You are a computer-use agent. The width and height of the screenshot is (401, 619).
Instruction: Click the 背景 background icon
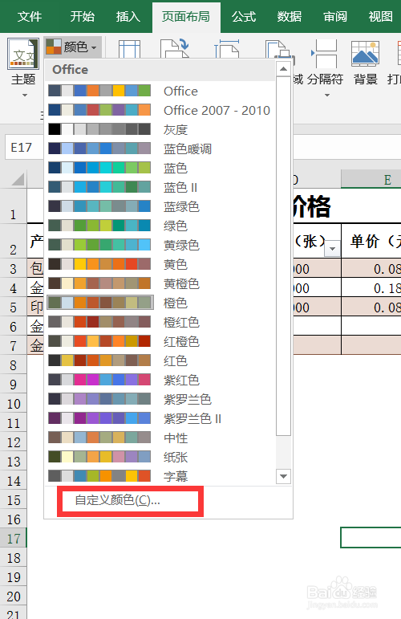click(x=366, y=63)
